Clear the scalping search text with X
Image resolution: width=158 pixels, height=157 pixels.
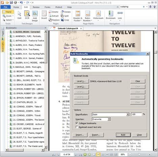144,7
